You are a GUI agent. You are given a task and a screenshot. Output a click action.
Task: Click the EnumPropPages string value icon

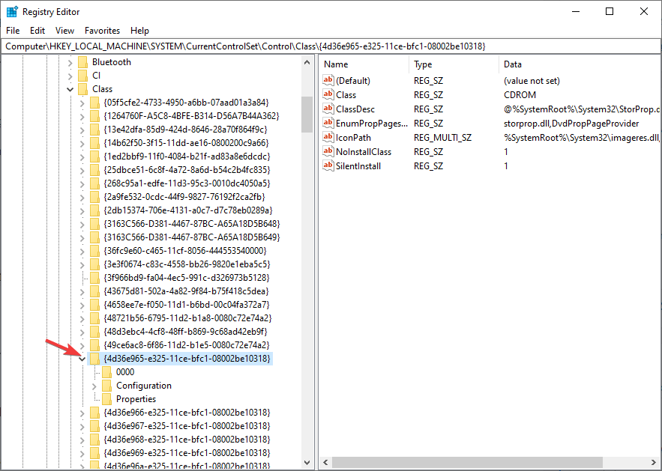click(328, 123)
